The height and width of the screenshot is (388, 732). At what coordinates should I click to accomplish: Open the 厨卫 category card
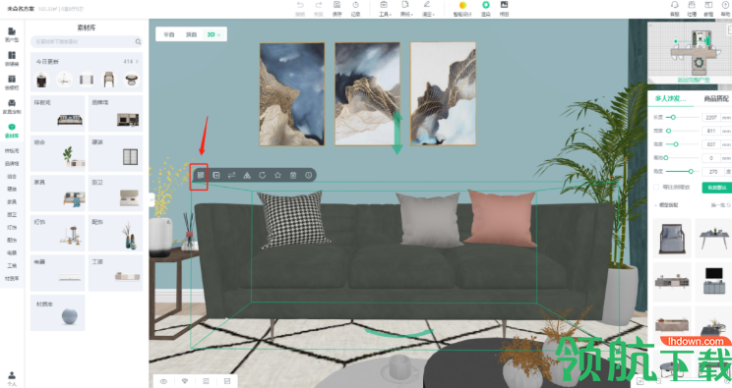point(115,193)
